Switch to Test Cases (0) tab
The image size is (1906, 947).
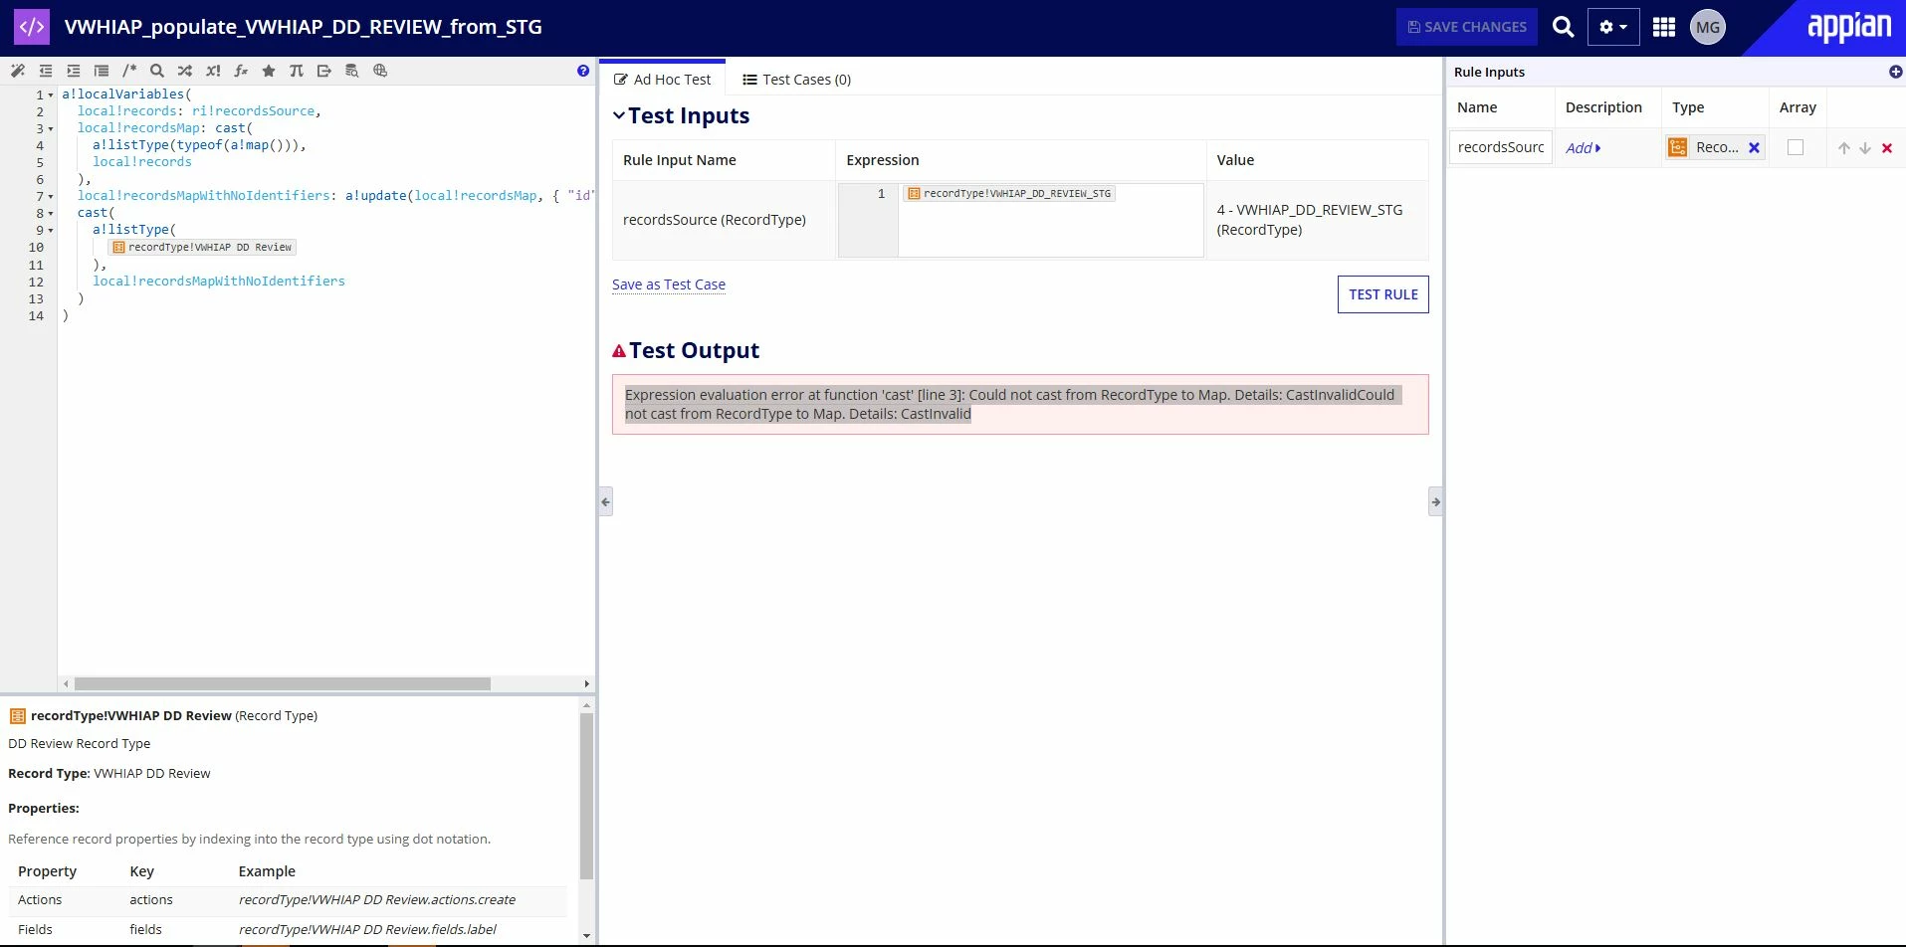pyautogui.click(x=796, y=80)
